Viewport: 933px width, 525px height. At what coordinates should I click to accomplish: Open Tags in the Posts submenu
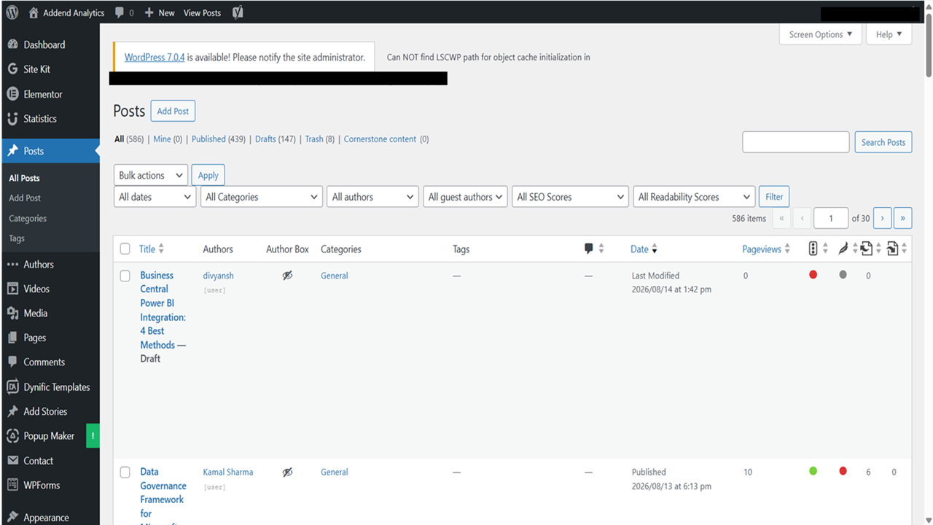click(17, 238)
